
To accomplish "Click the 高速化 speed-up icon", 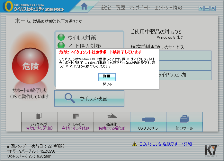I will (x=112, y=116).
